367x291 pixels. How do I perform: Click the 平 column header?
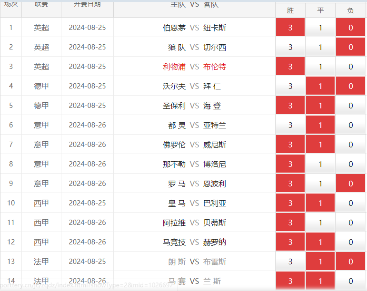click(320, 10)
